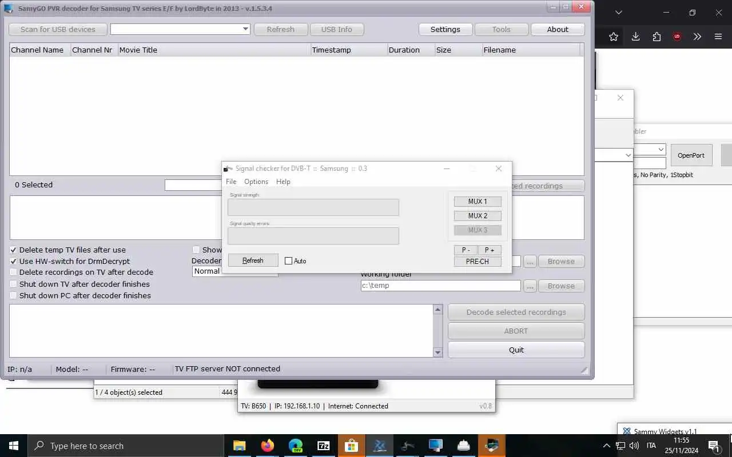Click the Windows taskbar search box

[x=127, y=446]
